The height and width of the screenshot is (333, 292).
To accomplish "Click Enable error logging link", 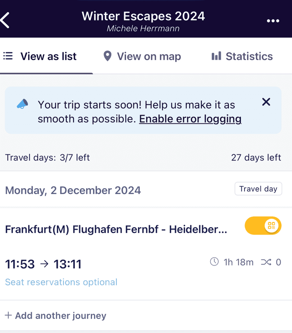I will 190,119.
